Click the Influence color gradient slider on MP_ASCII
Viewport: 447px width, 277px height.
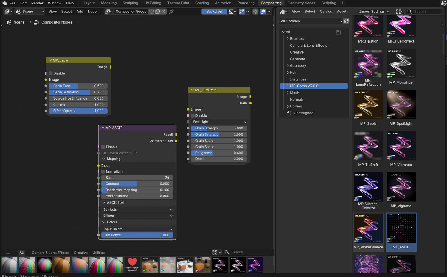coord(137,235)
